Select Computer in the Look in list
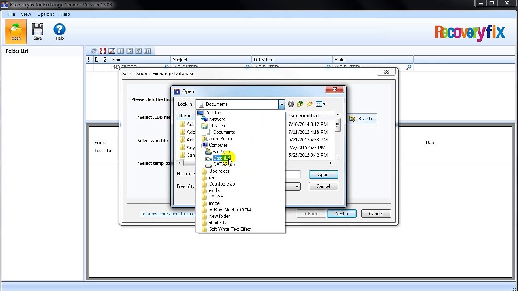 pyautogui.click(x=218, y=145)
